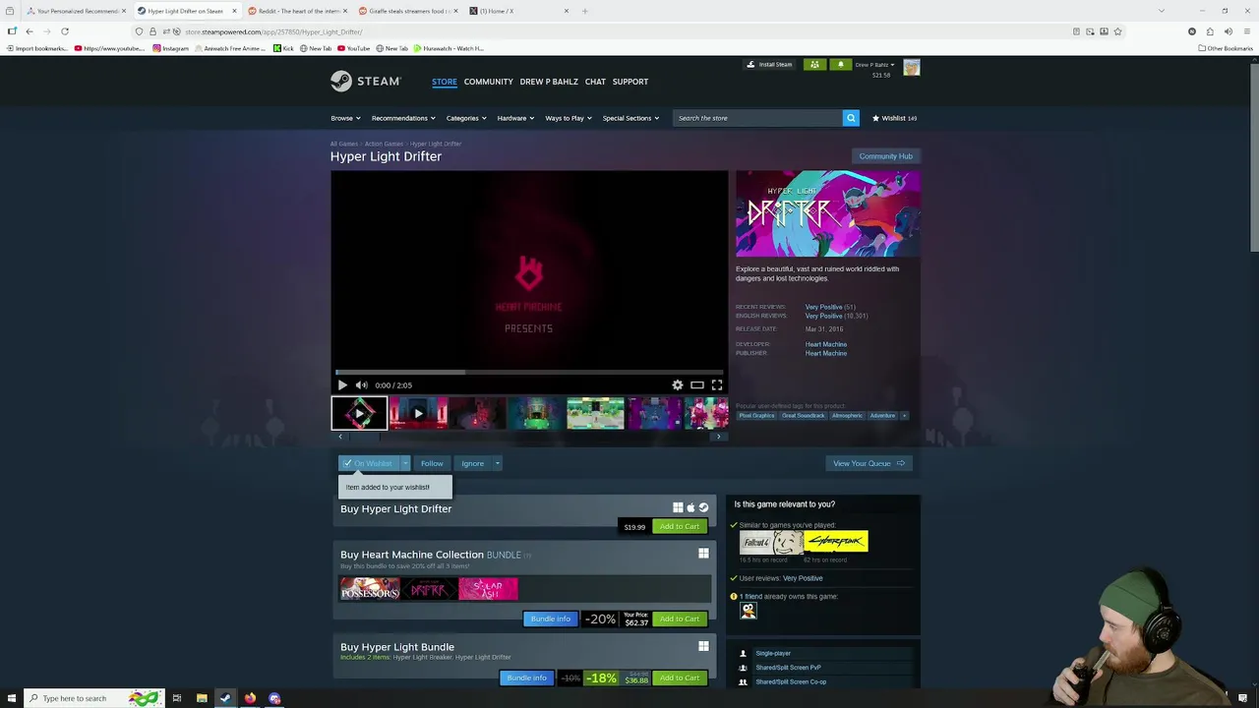Open Wishlist with star icon

click(894, 118)
